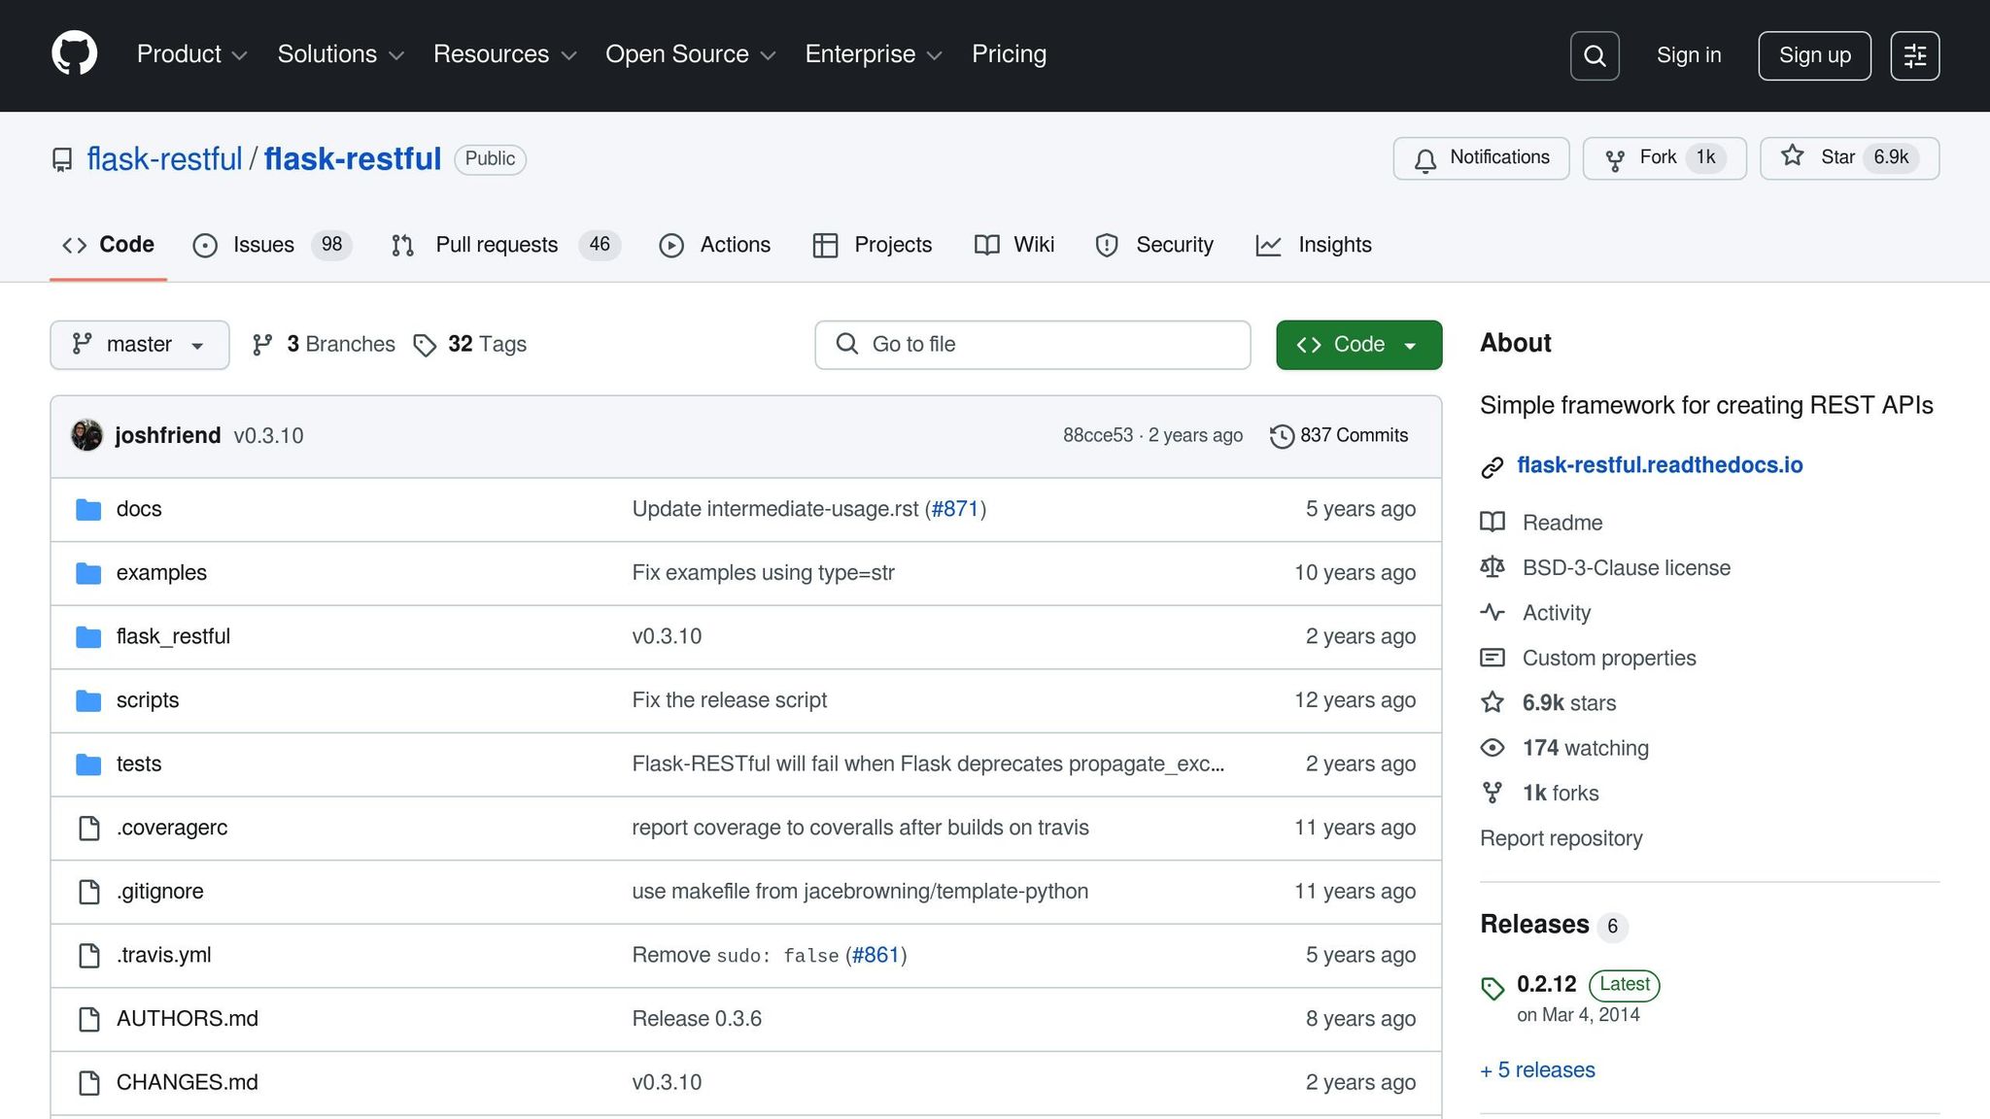
Task: Click the 1k forks link
Action: pos(1561,794)
